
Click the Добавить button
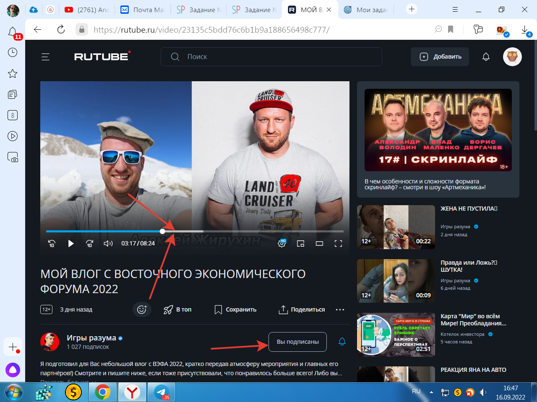click(440, 57)
